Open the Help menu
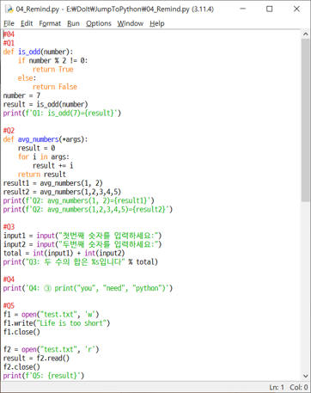The height and width of the screenshot is (393, 311). point(157,23)
